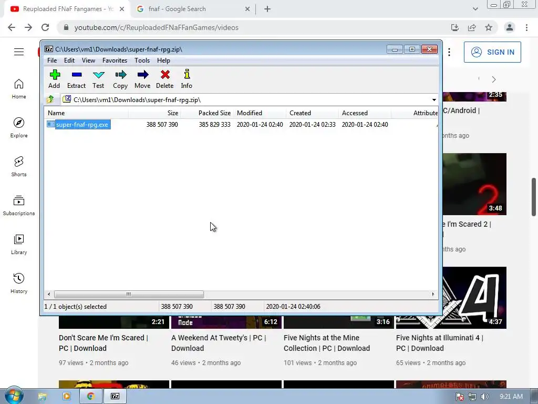The height and width of the screenshot is (404, 538).
Task: Open Chrome three-dot menu
Action: tap(526, 27)
